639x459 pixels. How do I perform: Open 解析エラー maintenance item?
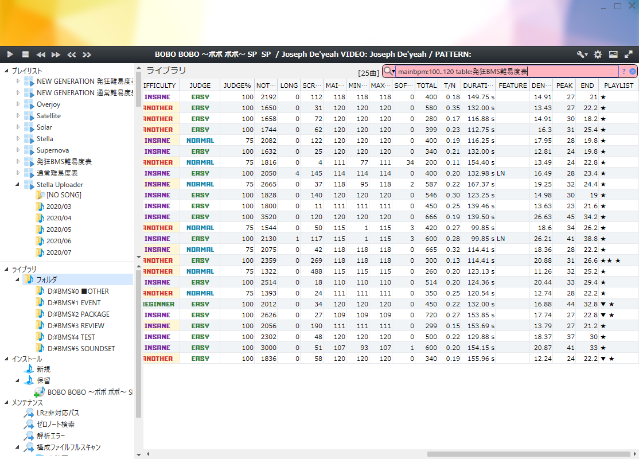pyautogui.click(x=50, y=436)
